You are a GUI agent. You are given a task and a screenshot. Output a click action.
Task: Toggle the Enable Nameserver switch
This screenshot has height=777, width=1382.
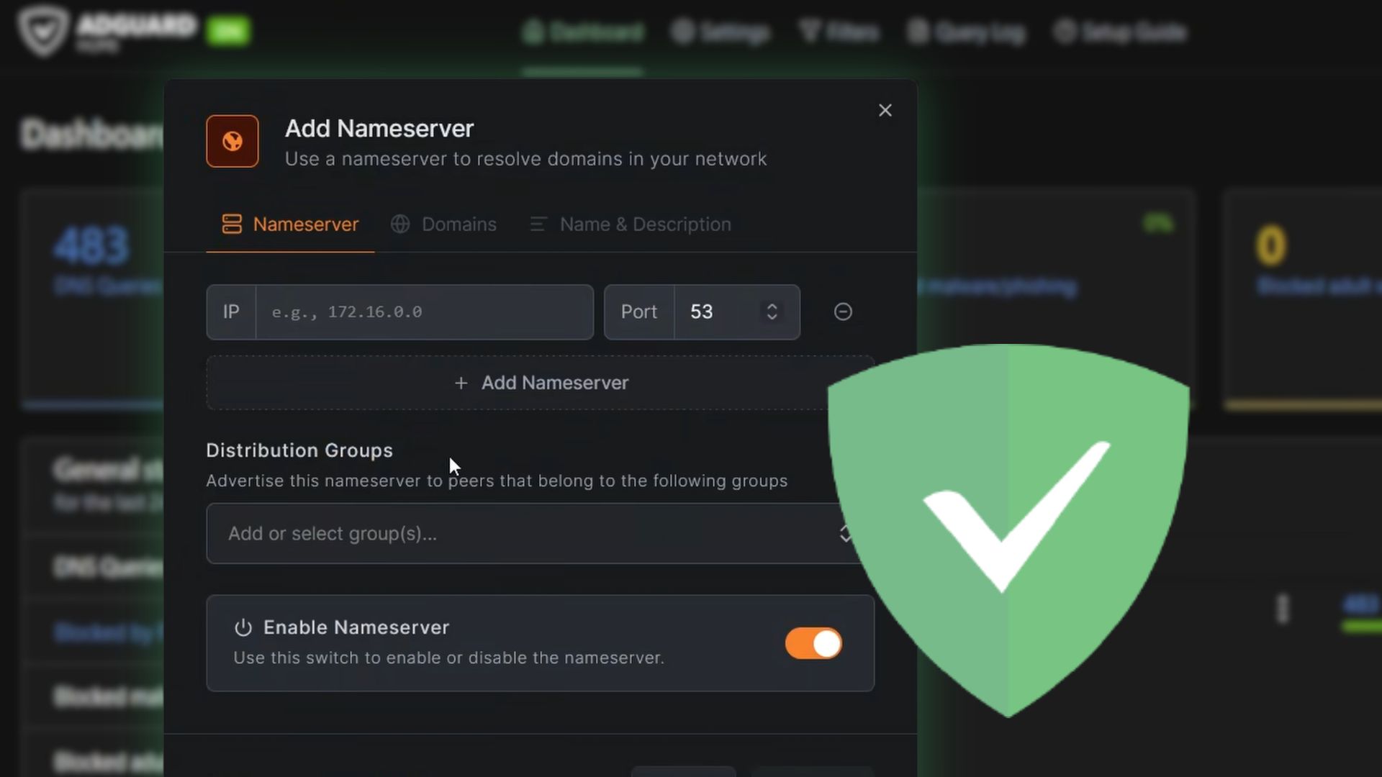click(813, 643)
